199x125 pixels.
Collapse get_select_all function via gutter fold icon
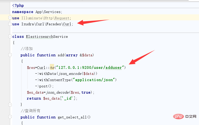pos(10,117)
